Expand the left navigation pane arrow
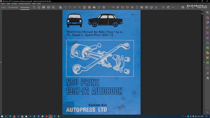 coord(1,62)
